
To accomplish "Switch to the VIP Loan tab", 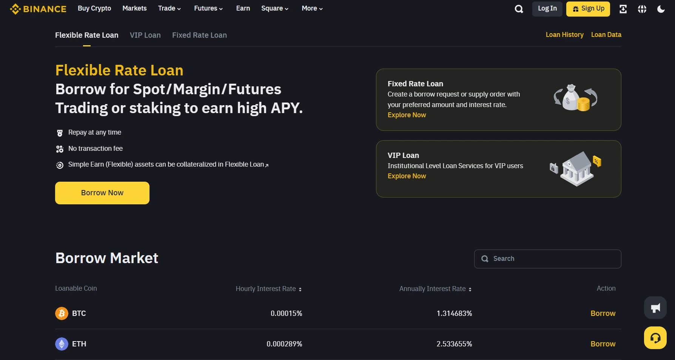I will 145,35.
